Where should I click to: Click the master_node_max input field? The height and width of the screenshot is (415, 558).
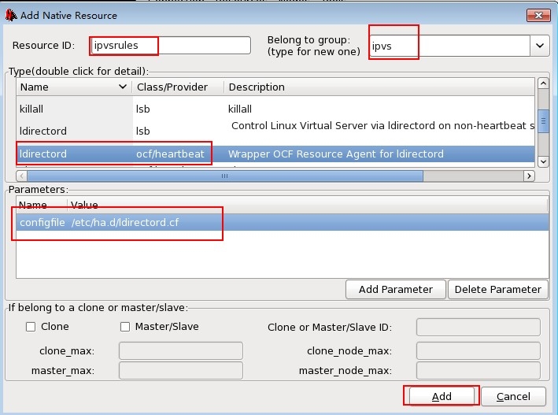(x=479, y=370)
